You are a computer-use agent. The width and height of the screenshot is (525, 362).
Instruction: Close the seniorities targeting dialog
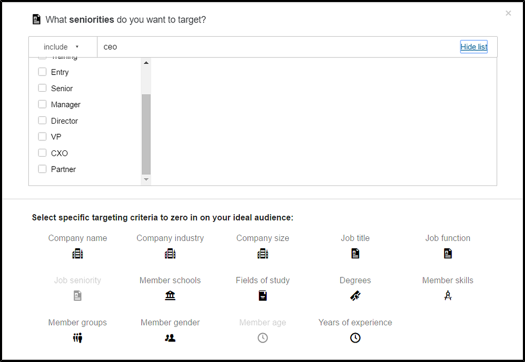click(x=508, y=14)
